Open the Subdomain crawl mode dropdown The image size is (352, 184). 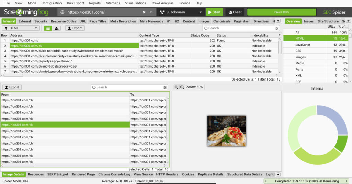pyautogui.click(x=181, y=12)
